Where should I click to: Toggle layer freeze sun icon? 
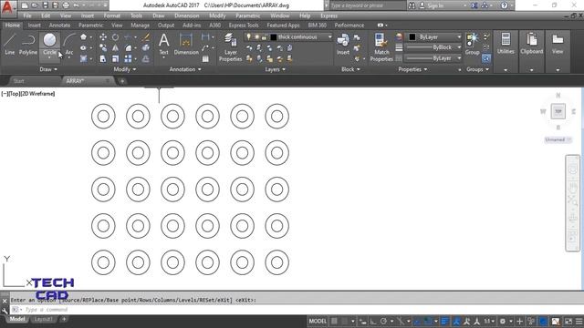[x=256, y=36]
